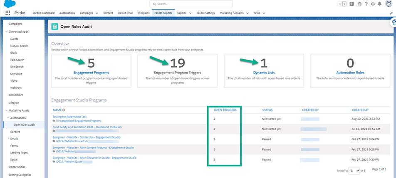
Task: Sort by the OPEN TRIGGERS column header
Action: [225, 110]
